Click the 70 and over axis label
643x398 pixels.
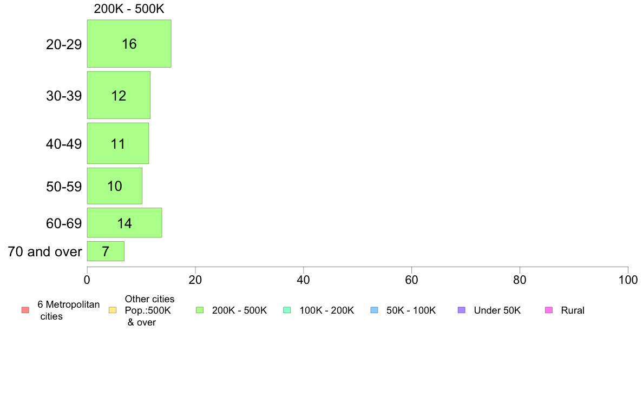pos(45,251)
